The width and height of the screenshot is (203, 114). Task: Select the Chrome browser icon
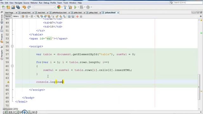(59, 7)
